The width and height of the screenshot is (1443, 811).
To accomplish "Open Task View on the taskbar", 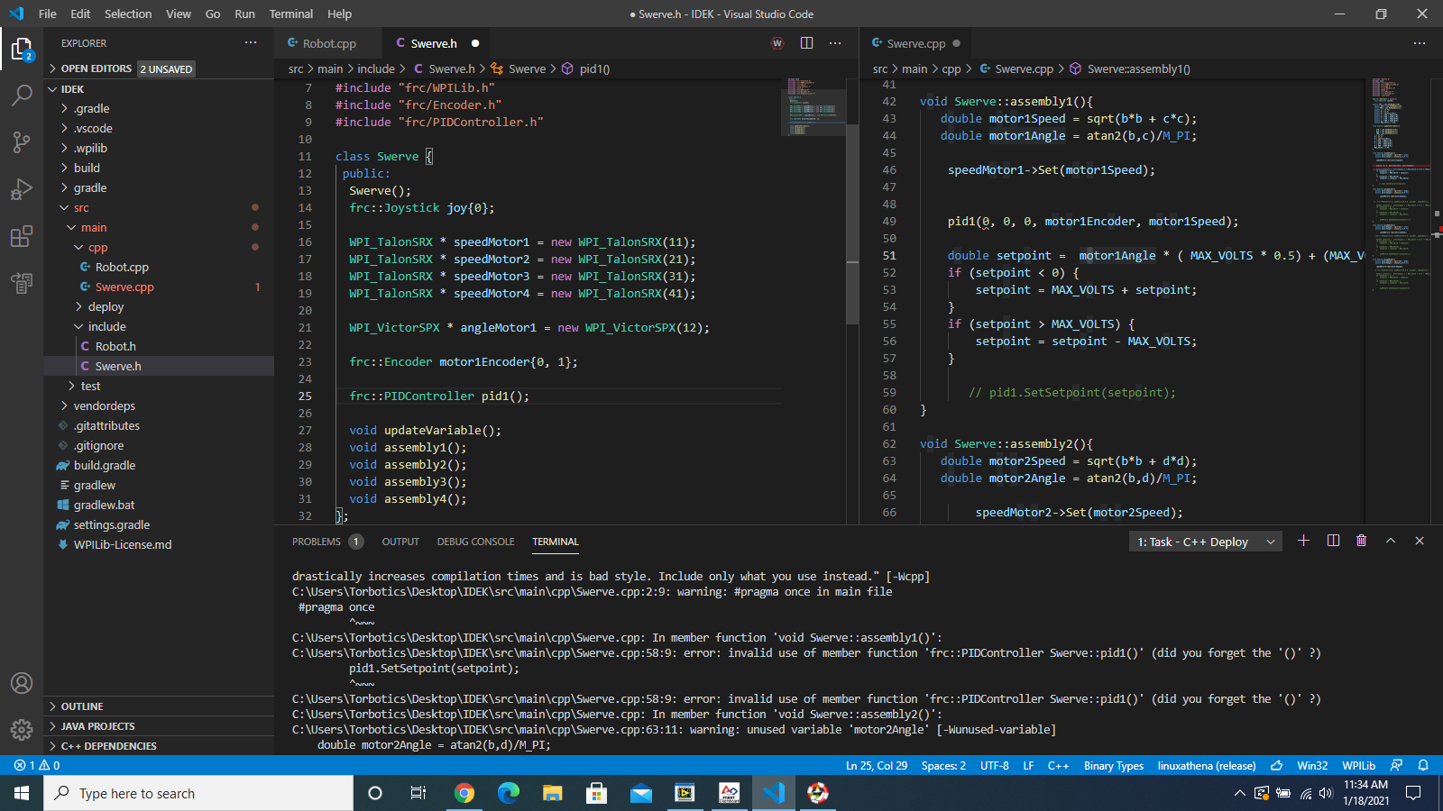I will point(418,793).
